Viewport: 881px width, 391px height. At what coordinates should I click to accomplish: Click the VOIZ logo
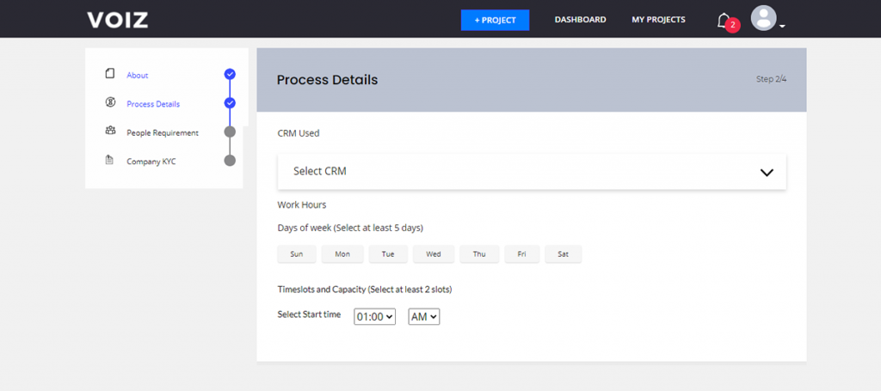tap(117, 20)
